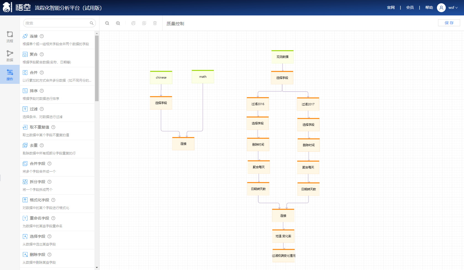
Task: Select the 过滤2016 node
Action: pyautogui.click(x=258, y=104)
